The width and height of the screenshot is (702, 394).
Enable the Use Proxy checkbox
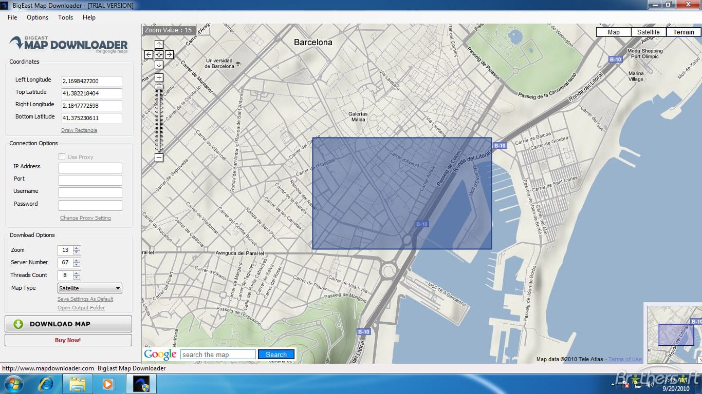point(62,157)
